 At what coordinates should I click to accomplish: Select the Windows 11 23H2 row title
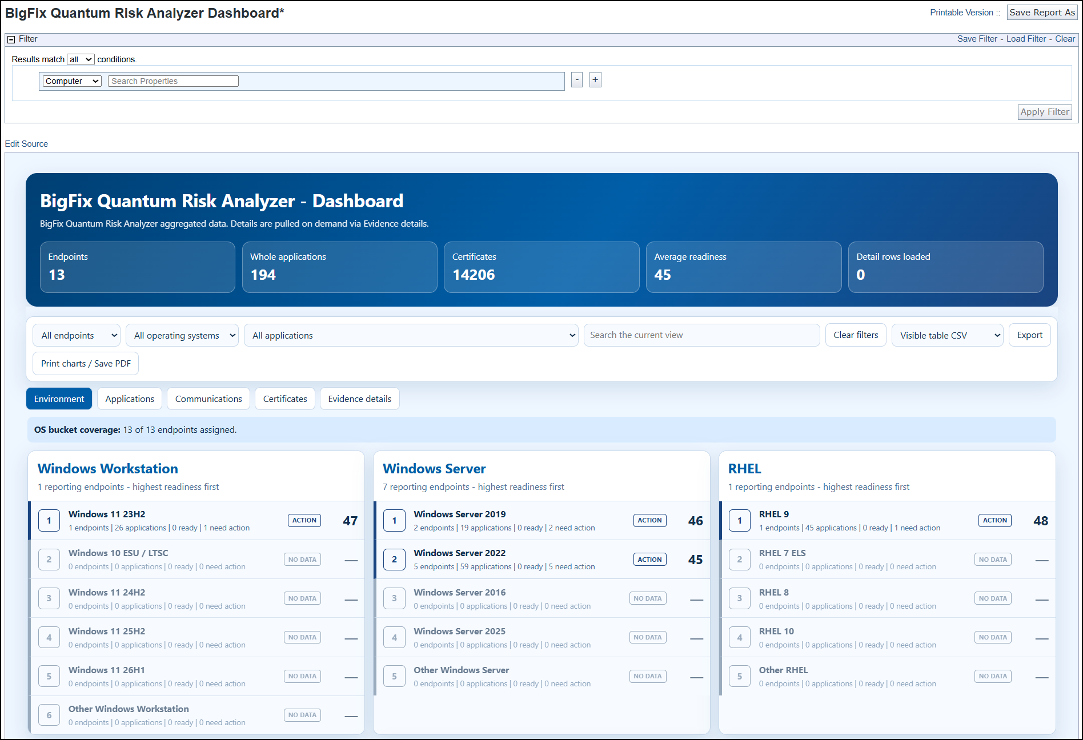(x=107, y=514)
